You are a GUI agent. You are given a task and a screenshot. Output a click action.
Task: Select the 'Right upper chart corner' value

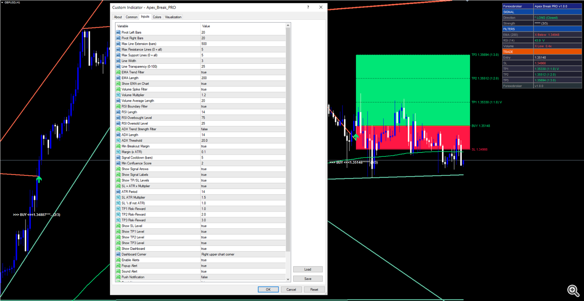218,254
